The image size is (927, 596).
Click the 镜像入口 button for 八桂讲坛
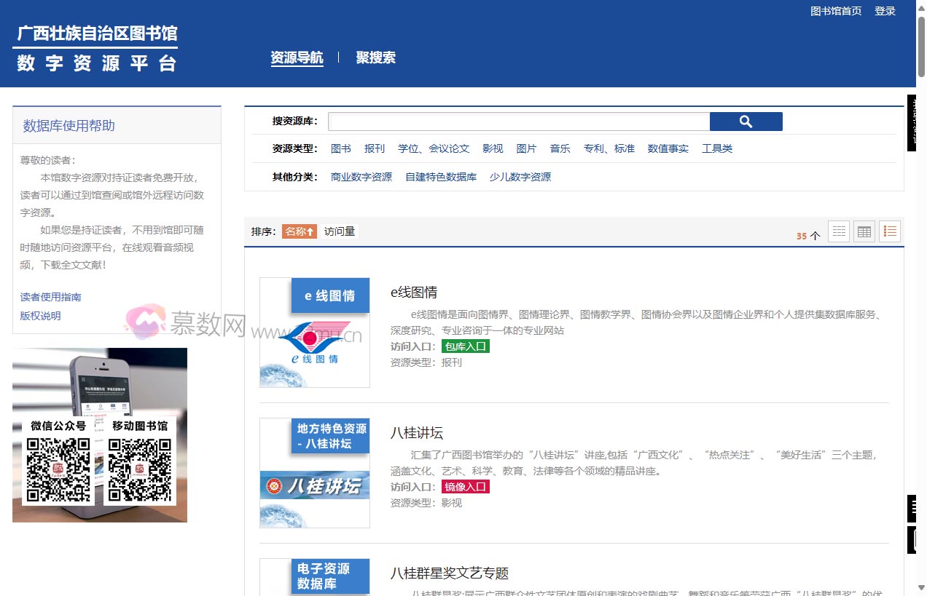(x=464, y=486)
